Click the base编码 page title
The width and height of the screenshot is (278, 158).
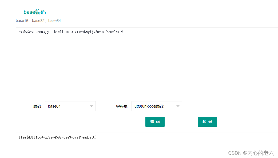35,12
